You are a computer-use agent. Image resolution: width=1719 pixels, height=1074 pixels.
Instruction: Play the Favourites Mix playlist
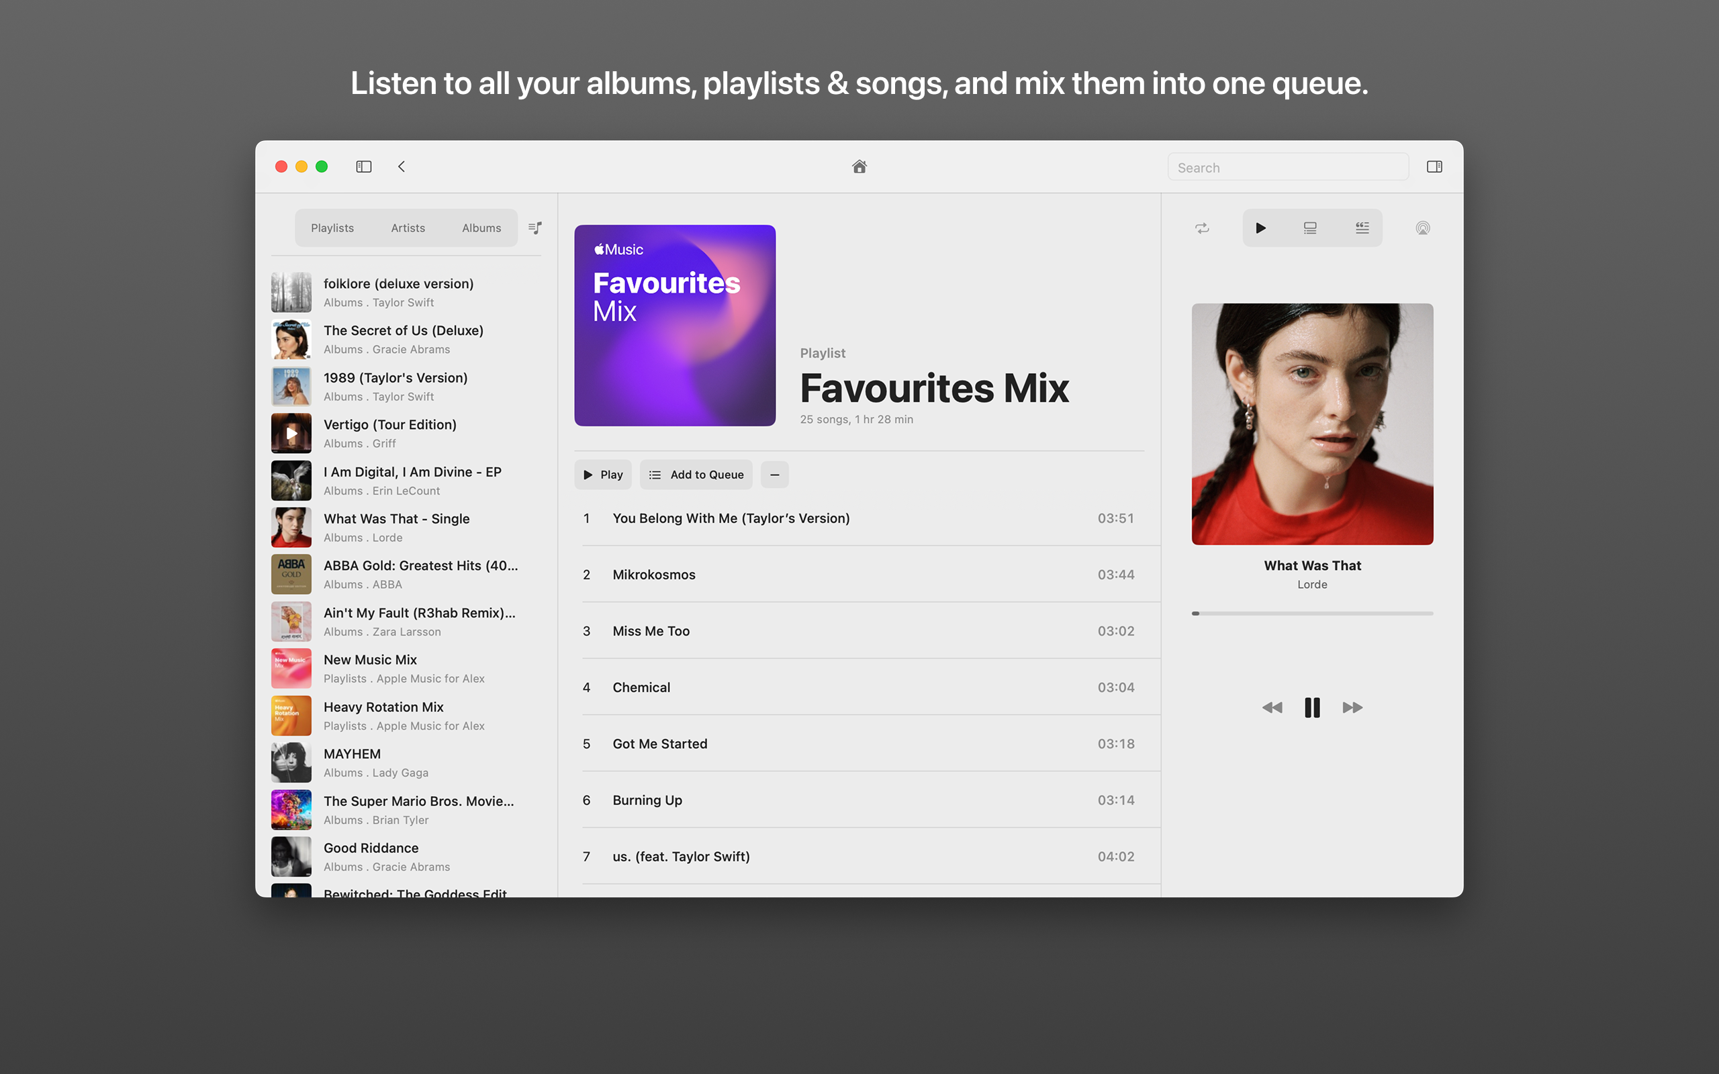(602, 475)
